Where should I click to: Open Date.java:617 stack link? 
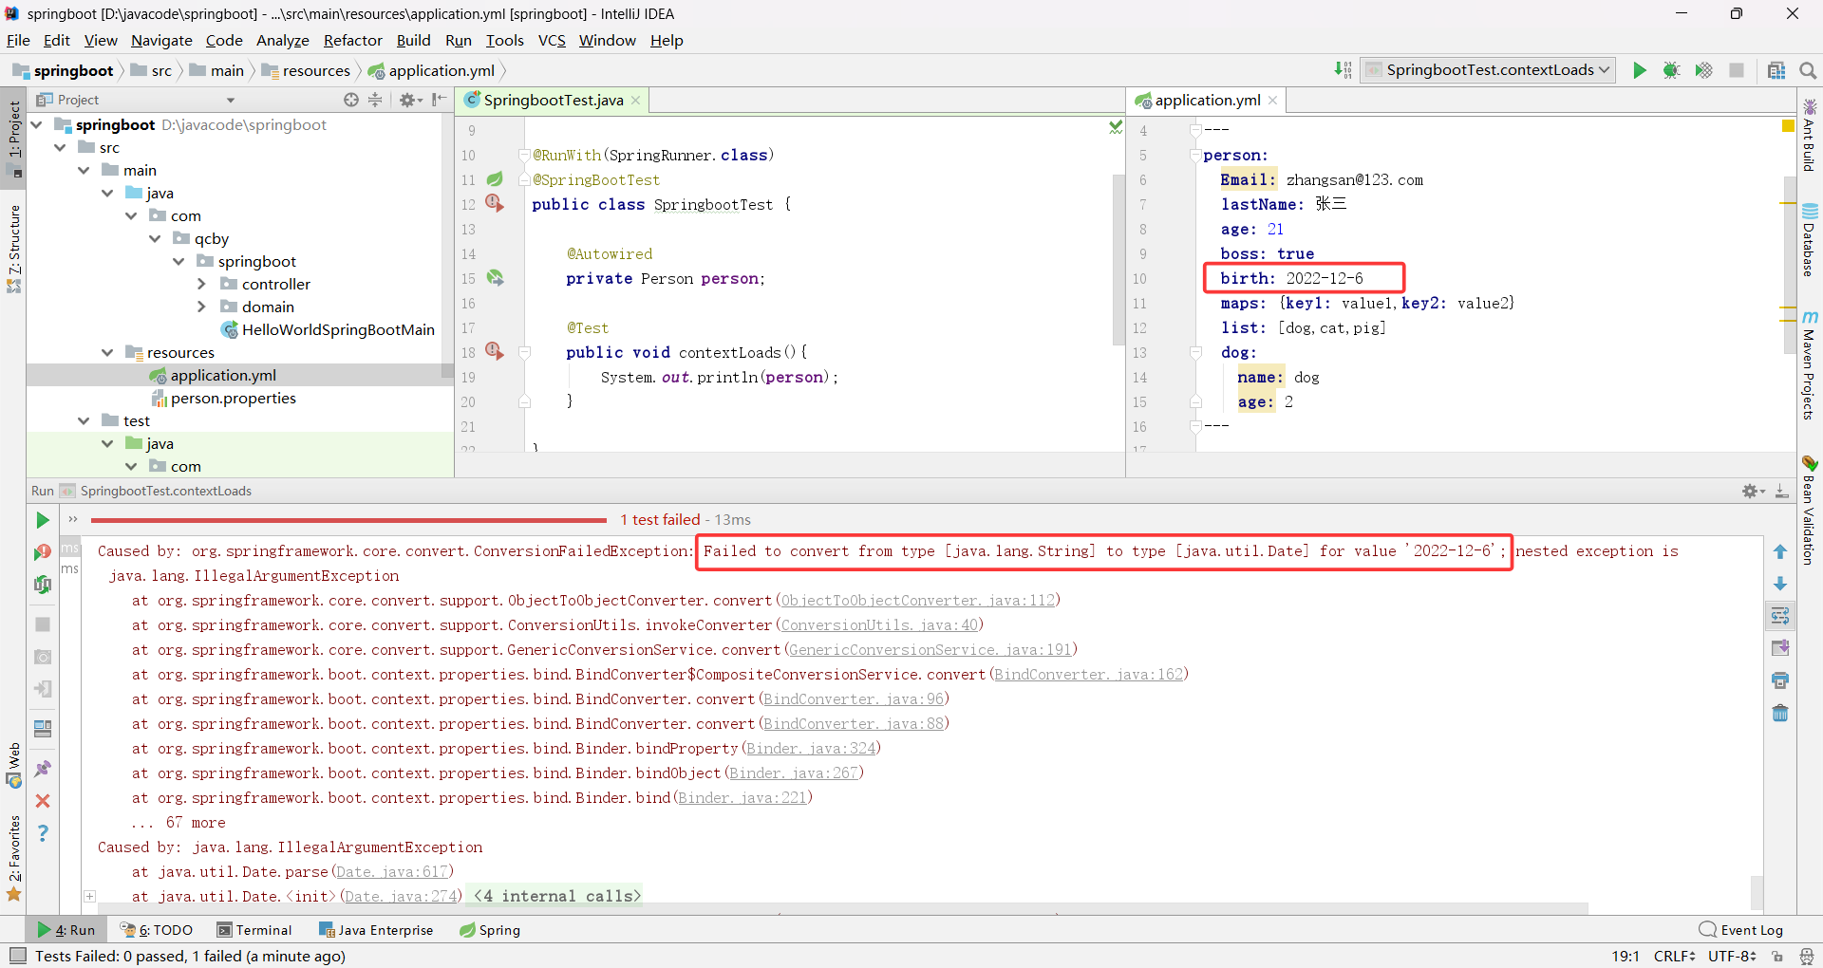392,871
